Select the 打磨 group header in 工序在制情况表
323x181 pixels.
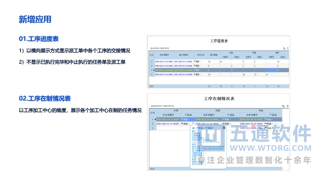176,110
